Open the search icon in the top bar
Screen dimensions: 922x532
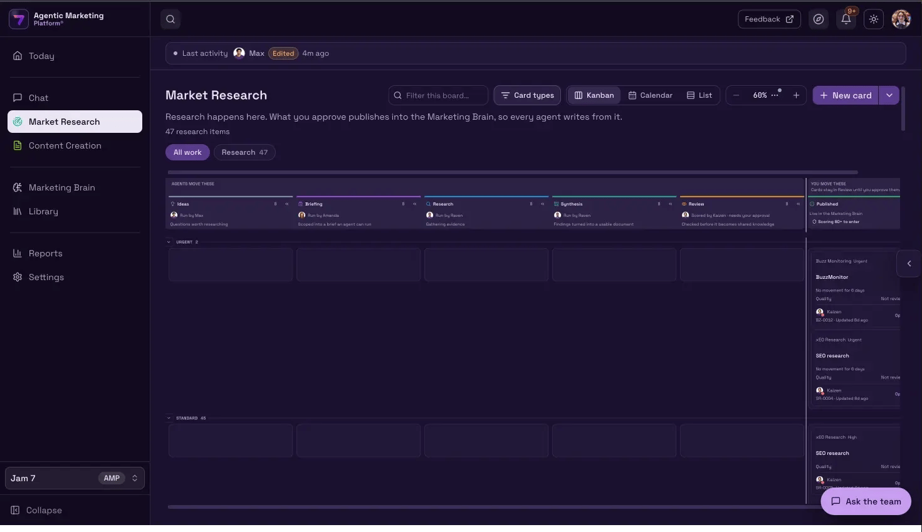coord(170,19)
